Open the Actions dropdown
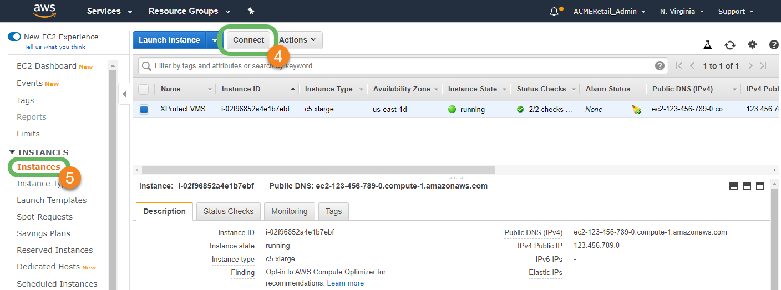The image size is (781, 290). [x=298, y=40]
